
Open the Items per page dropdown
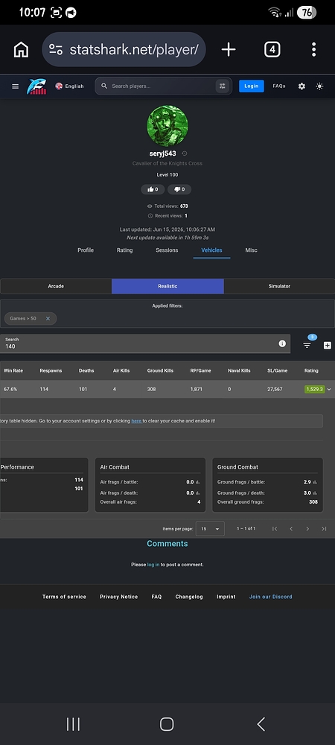(x=210, y=529)
